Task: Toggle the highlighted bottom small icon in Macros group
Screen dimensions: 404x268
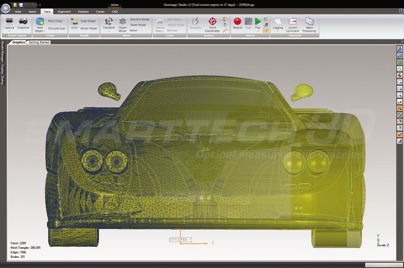Action: pos(265,31)
